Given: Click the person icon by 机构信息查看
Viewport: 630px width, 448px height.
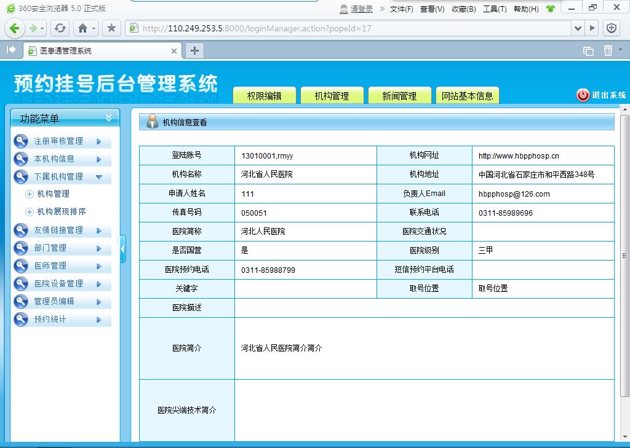Looking at the screenshot, I should 153,122.
